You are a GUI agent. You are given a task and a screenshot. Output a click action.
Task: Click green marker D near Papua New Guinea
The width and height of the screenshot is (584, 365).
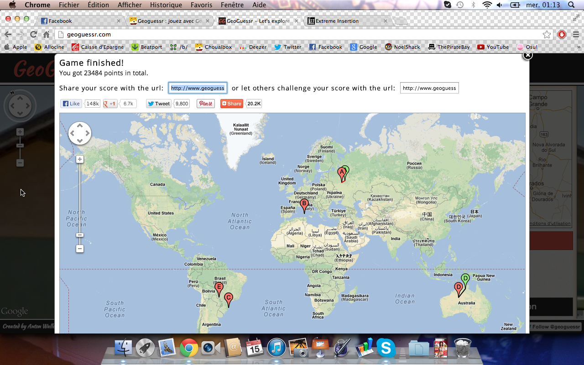(x=465, y=278)
